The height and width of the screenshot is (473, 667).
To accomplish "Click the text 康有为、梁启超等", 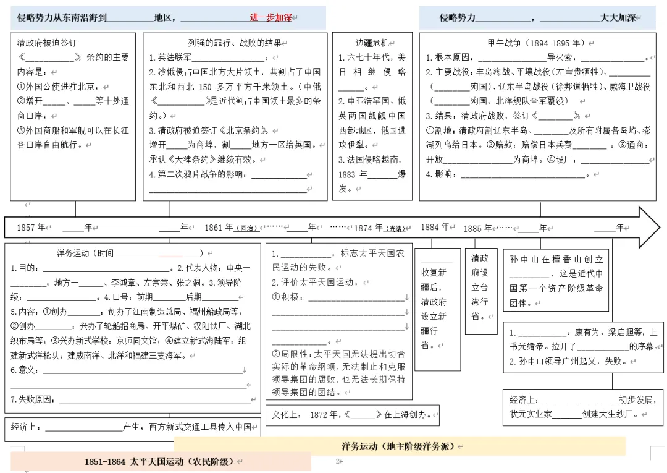I will [x=608, y=332].
